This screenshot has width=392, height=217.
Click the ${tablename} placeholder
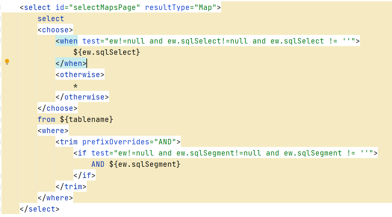[86, 119]
